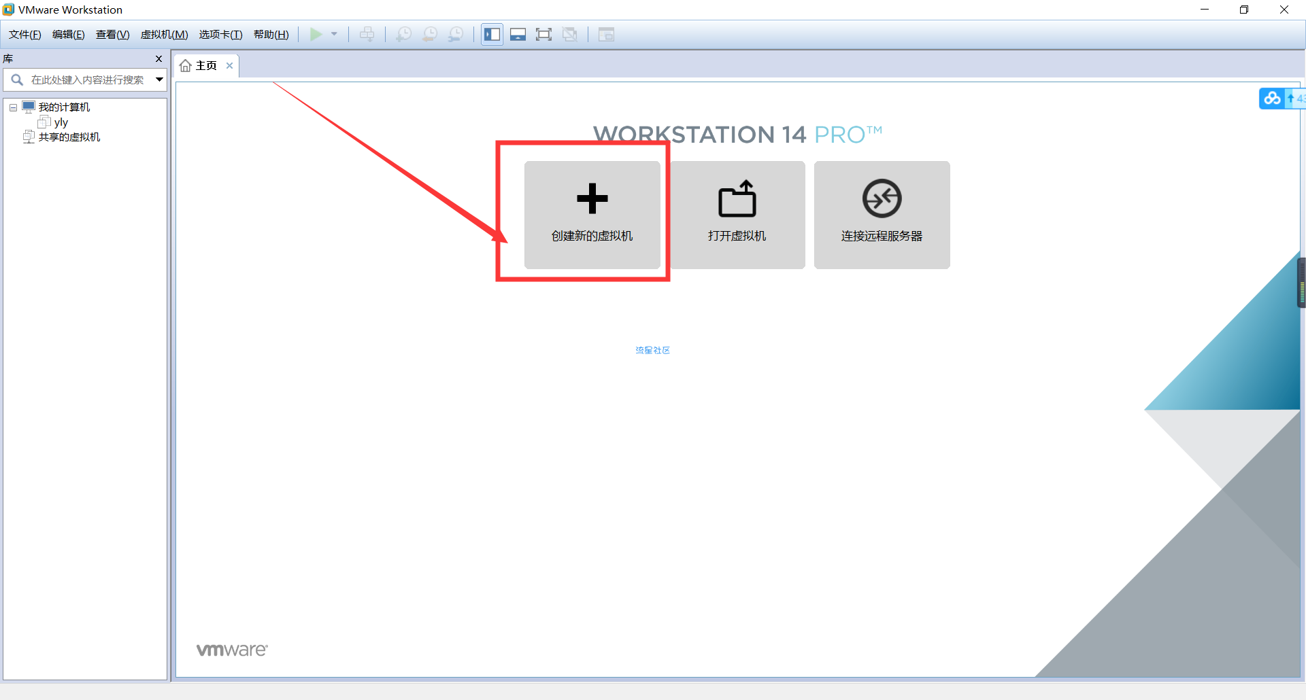
Task: Open the 文件(F) menu
Action: [25, 35]
